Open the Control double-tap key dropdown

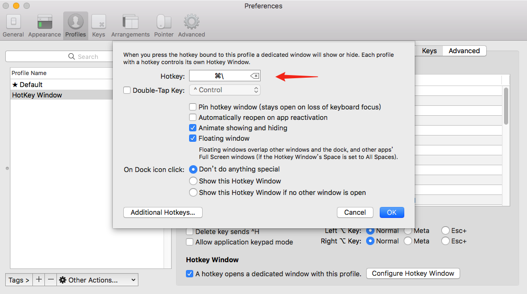pyautogui.click(x=225, y=90)
